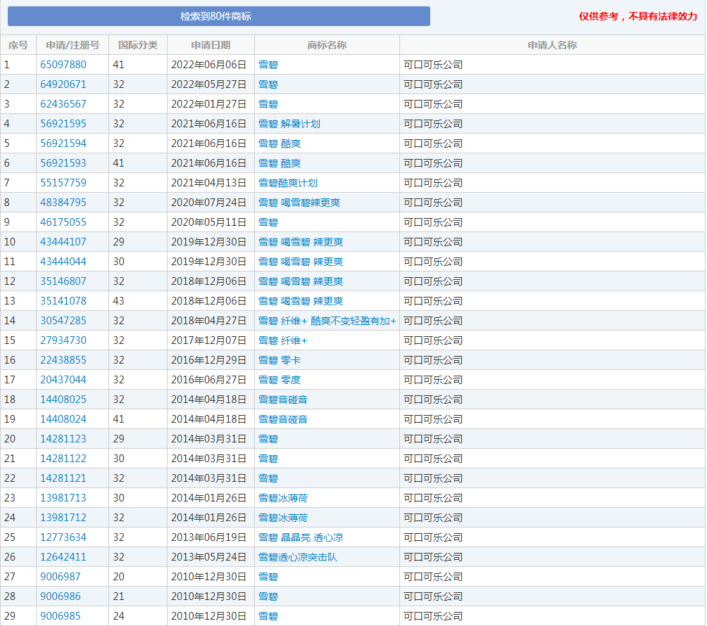Click trademark 雪碧 纤维+ 酷爽不变轻盈有加+
Screen dimensions: 707x626
[327, 321]
